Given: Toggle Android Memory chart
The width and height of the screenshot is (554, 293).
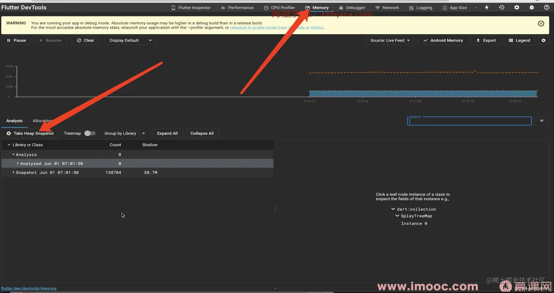Looking at the screenshot, I should pos(443,40).
